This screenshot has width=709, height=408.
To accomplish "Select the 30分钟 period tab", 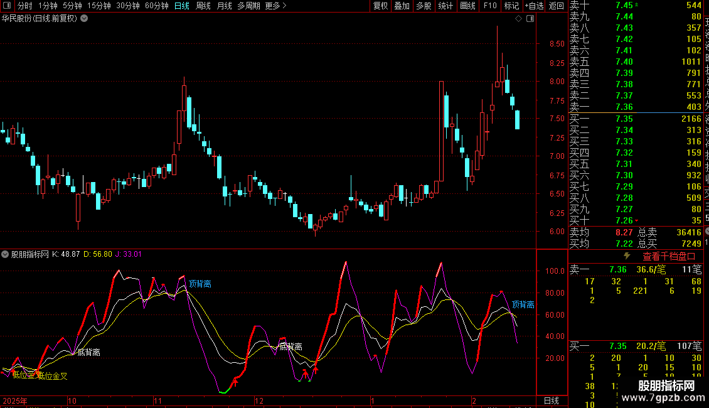I will pyautogui.click(x=128, y=6).
